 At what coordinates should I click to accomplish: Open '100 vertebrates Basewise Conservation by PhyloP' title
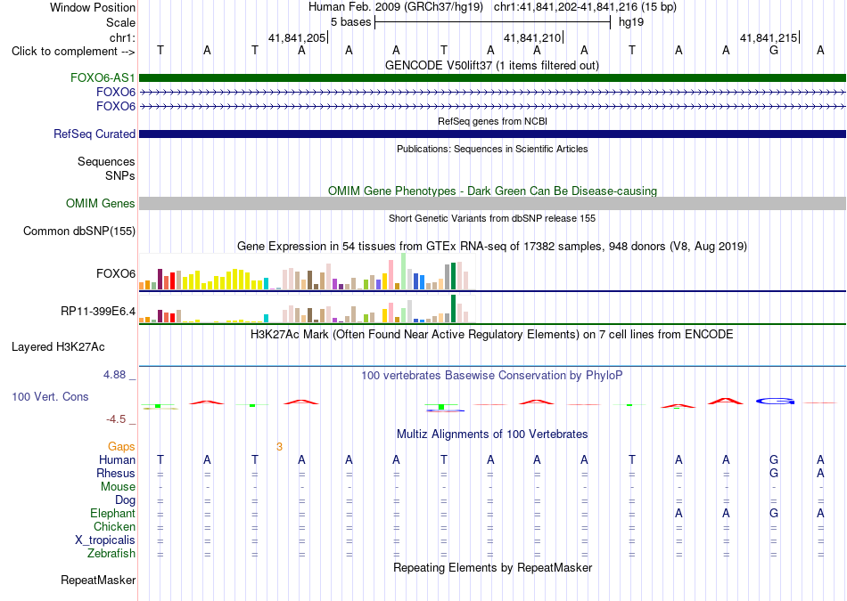pyautogui.click(x=492, y=376)
